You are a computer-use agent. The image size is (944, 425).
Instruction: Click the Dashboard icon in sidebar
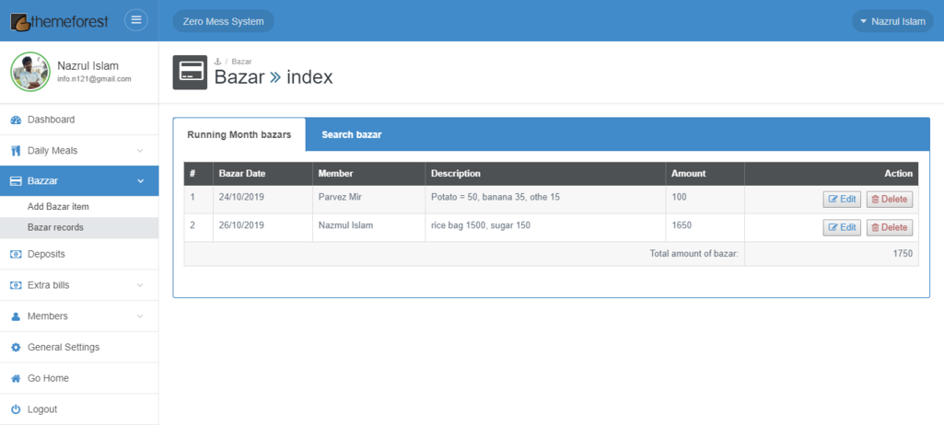16,120
